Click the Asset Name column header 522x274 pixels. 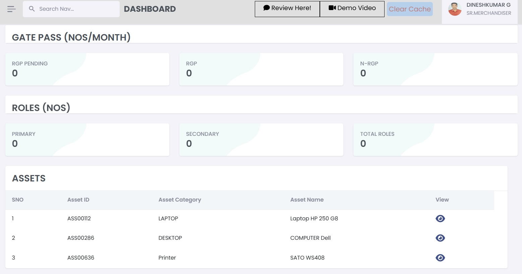point(307,200)
